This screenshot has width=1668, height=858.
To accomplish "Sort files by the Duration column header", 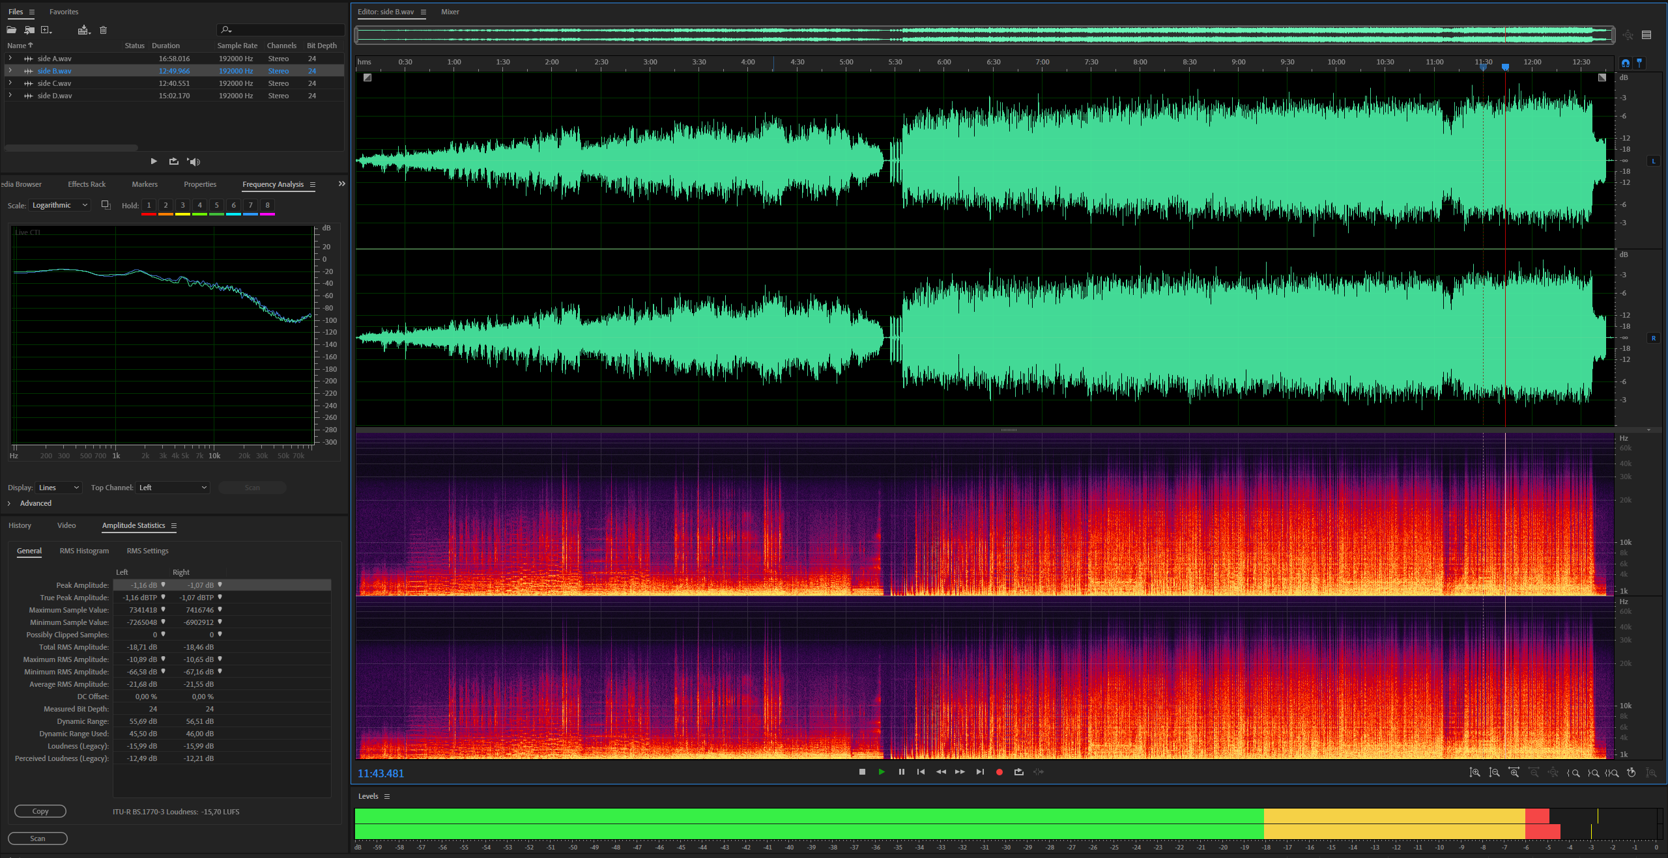I will point(165,46).
